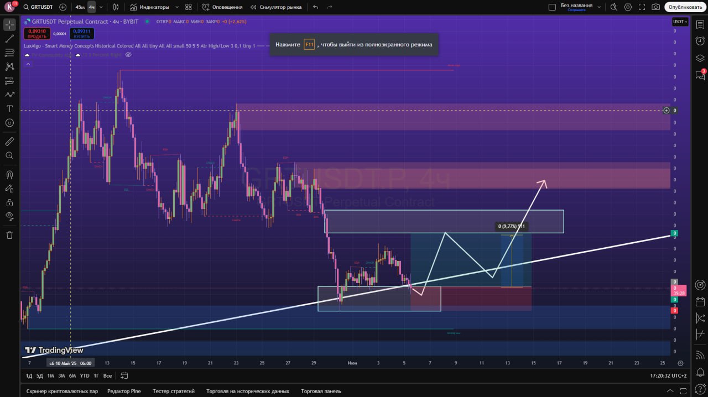The height and width of the screenshot is (397, 708).
Task: Open the target icon panel on right sidebar
Action: coord(700,285)
